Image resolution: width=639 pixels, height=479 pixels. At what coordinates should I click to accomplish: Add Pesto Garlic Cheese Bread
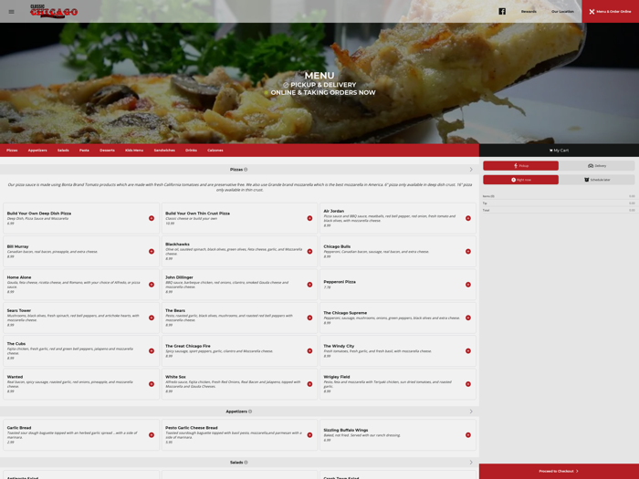pyautogui.click(x=309, y=435)
